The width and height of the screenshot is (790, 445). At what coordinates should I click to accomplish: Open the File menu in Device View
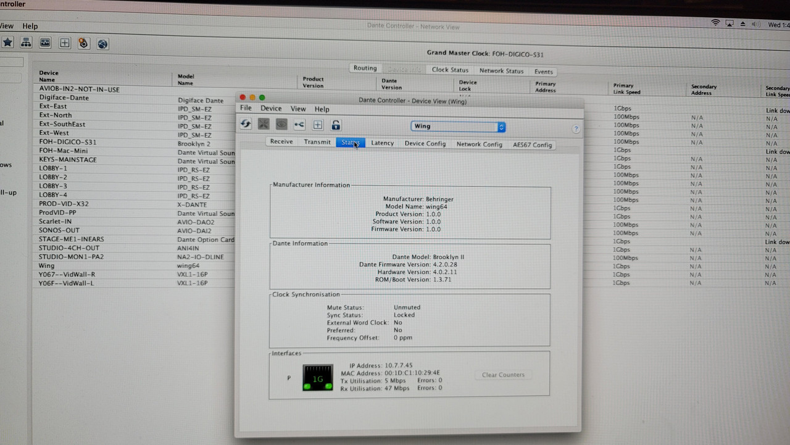point(246,109)
